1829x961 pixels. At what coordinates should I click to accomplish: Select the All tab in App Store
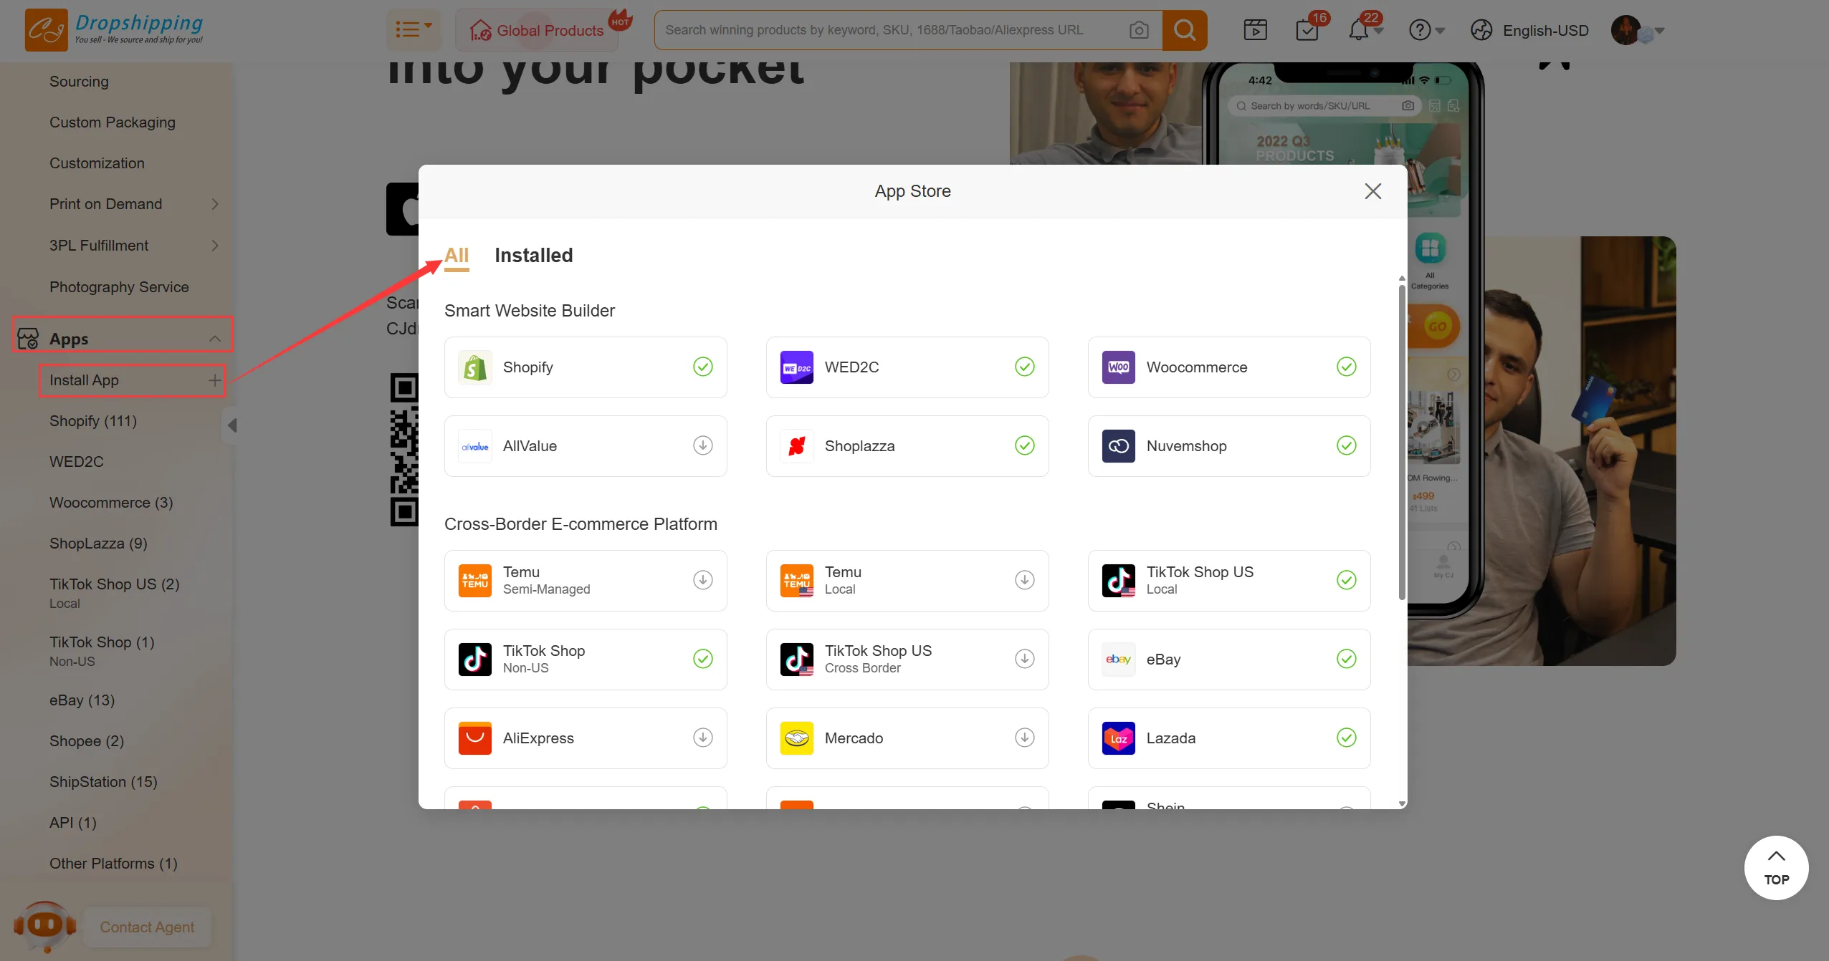(x=456, y=256)
